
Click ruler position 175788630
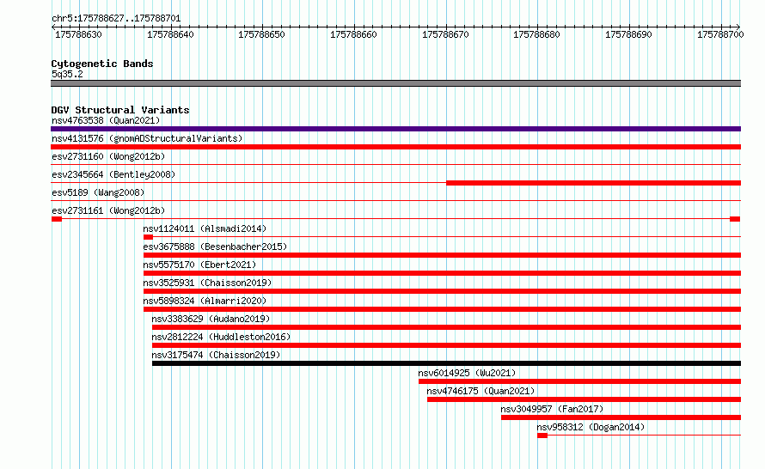click(x=78, y=34)
